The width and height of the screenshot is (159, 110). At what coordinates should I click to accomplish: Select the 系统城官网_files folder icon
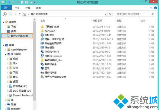[x=42, y=60]
